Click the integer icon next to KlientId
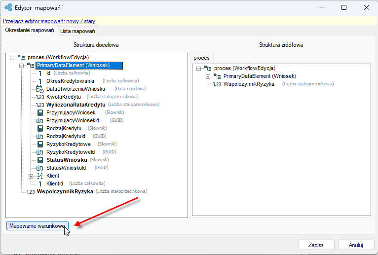 click(40, 184)
